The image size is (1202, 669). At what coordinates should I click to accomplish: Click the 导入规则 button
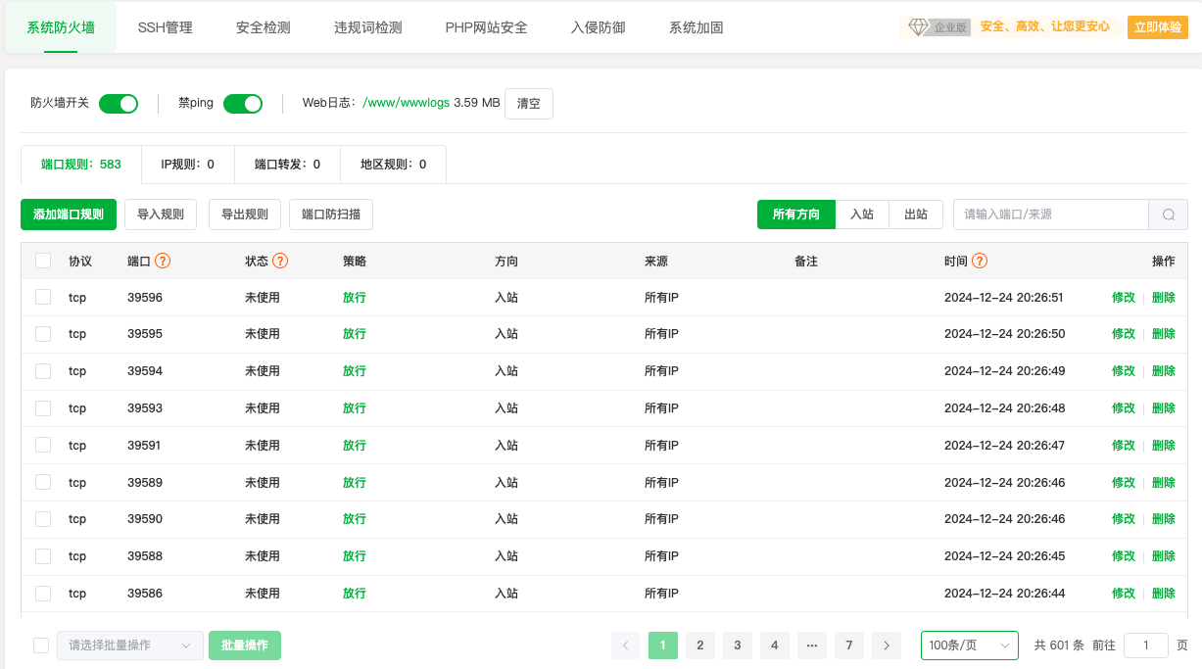click(161, 215)
